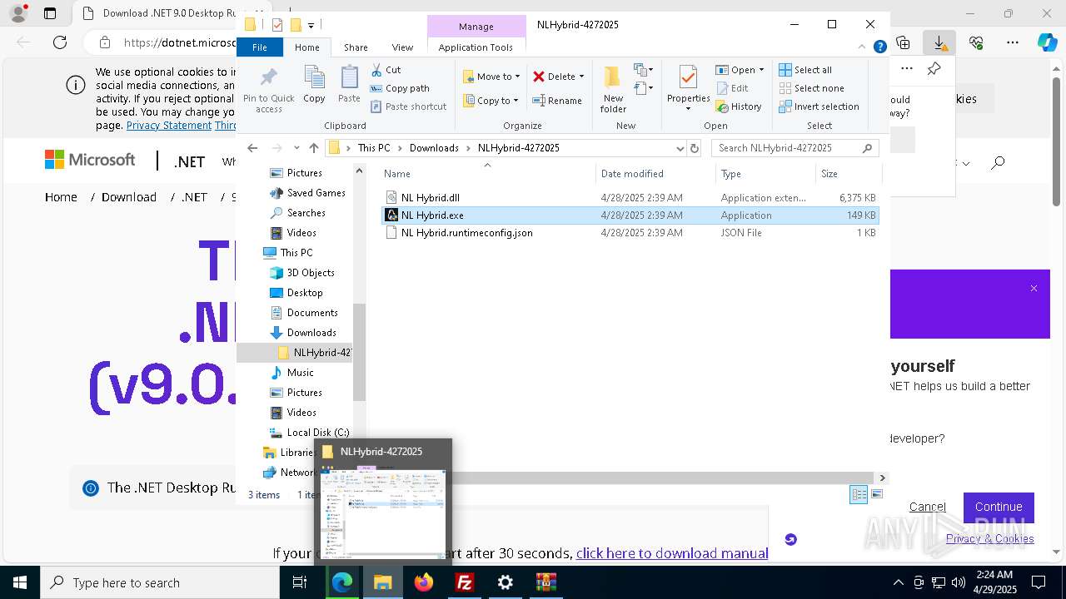Open Firefox from taskbar
The width and height of the screenshot is (1066, 599).
[x=424, y=582]
